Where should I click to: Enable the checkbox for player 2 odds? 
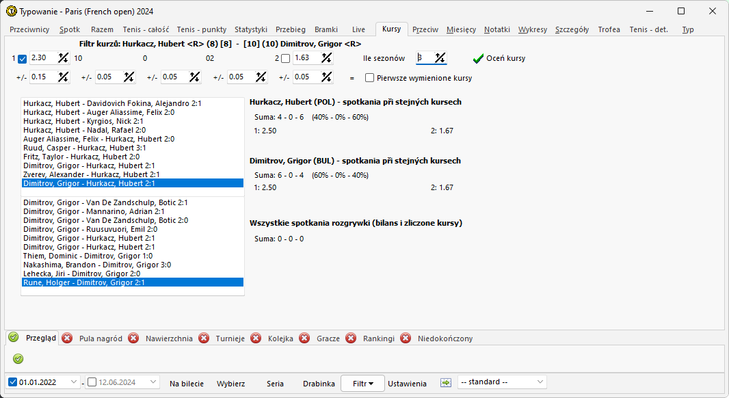[285, 59]
